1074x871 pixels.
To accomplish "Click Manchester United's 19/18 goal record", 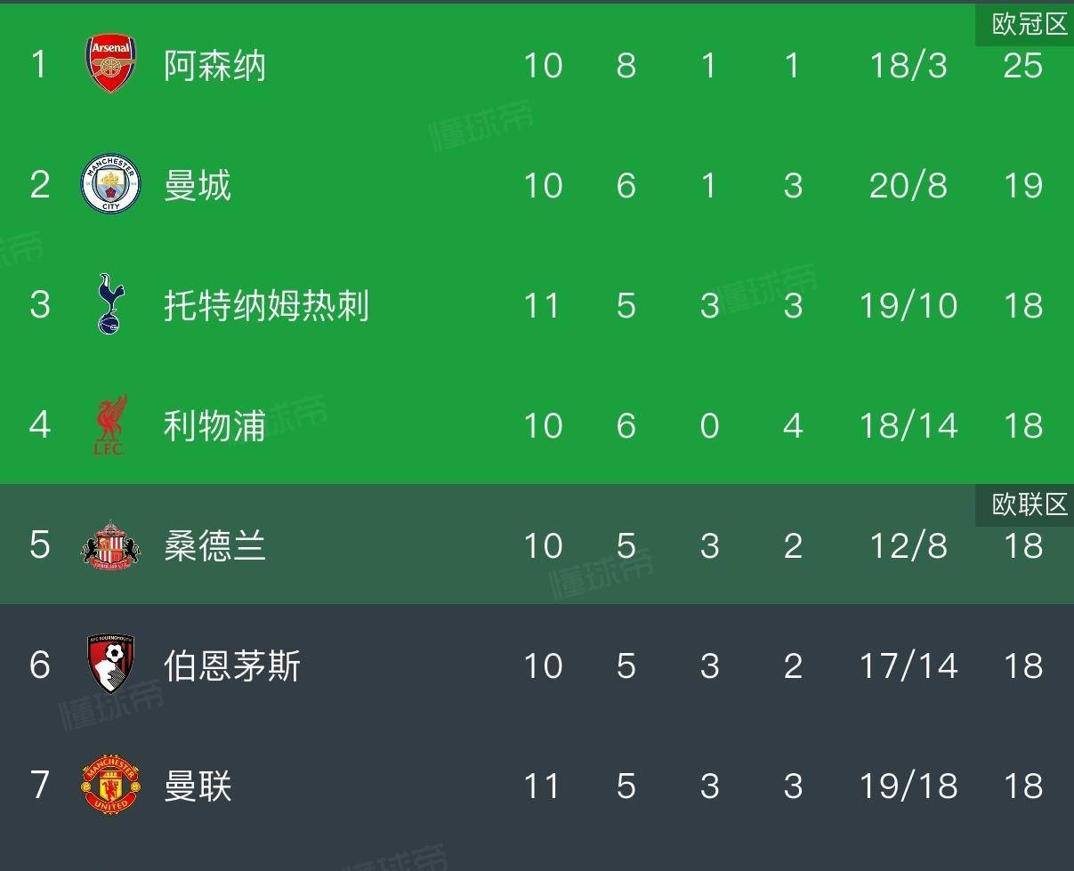I will pyautogui.click(x=908, y=786).
